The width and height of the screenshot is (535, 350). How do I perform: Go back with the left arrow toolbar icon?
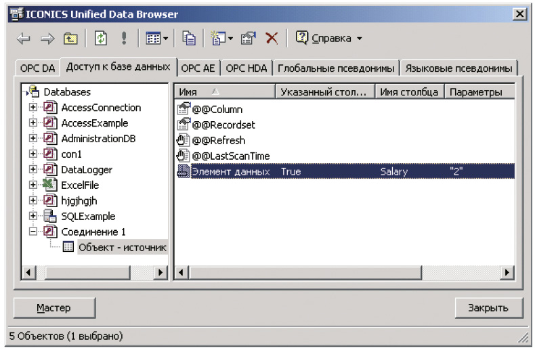pyautogui.click(x=24, y=39)
